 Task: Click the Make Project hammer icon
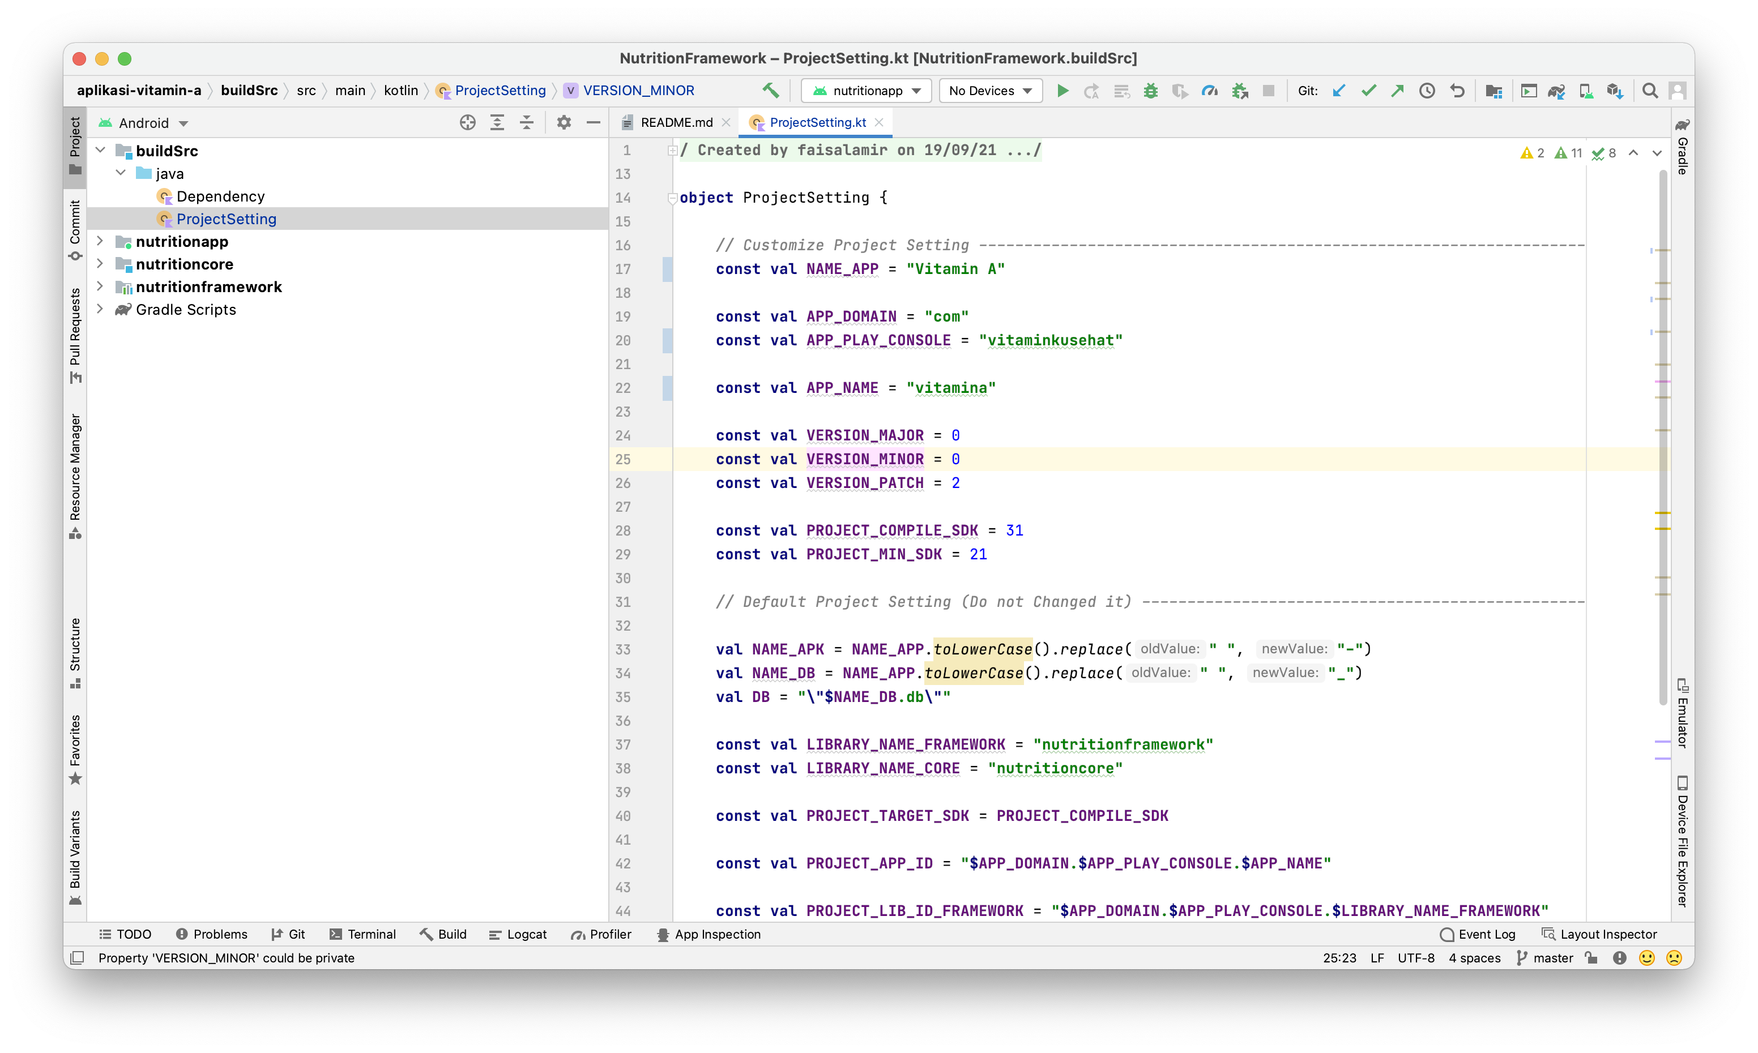(771, 91)
